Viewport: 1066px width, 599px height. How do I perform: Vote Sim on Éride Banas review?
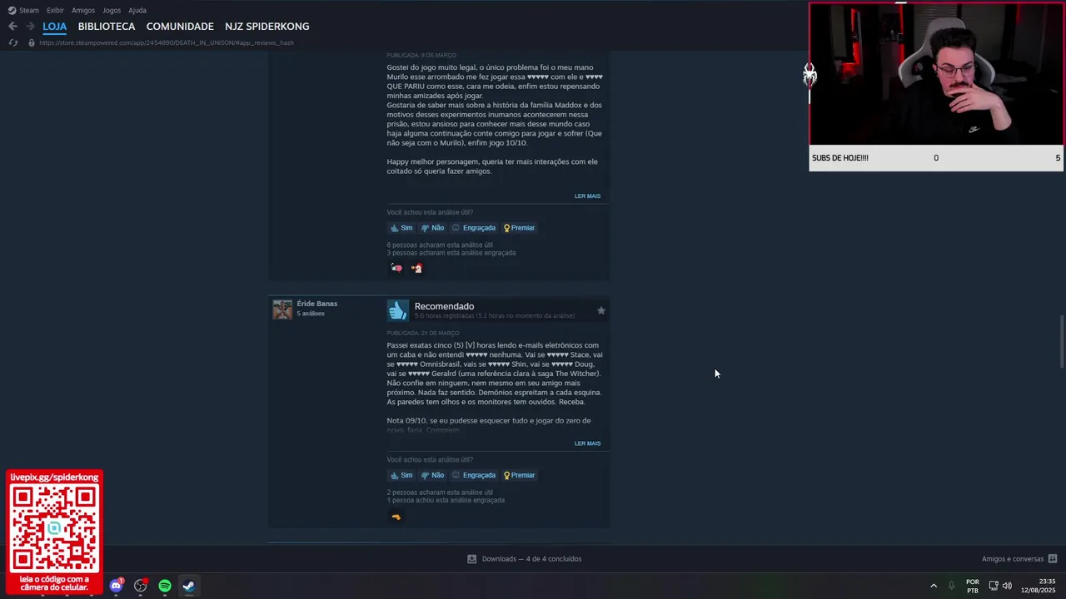[401, 475]
